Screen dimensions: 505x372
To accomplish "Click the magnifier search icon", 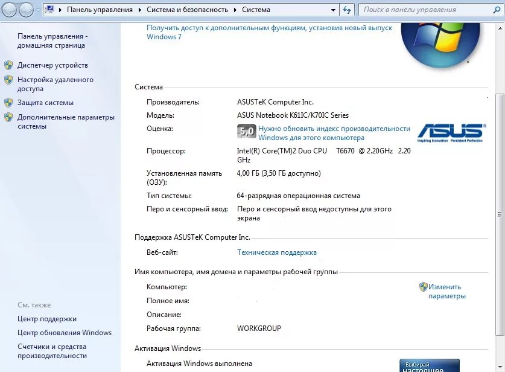I will 497,10.
